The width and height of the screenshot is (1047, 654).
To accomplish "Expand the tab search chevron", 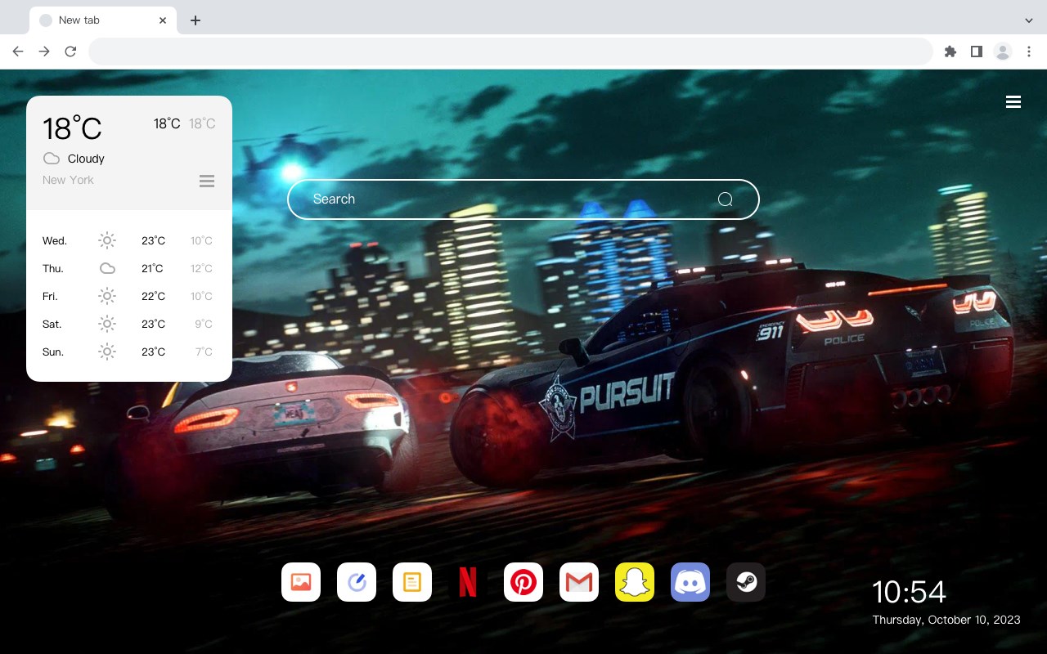I will (x=1028, y=20).
